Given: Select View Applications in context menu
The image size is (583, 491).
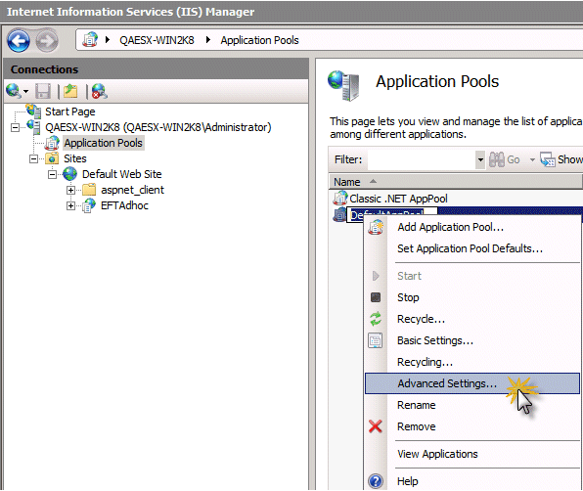Looking at the screenshot, I should click(x=472, y=454).
